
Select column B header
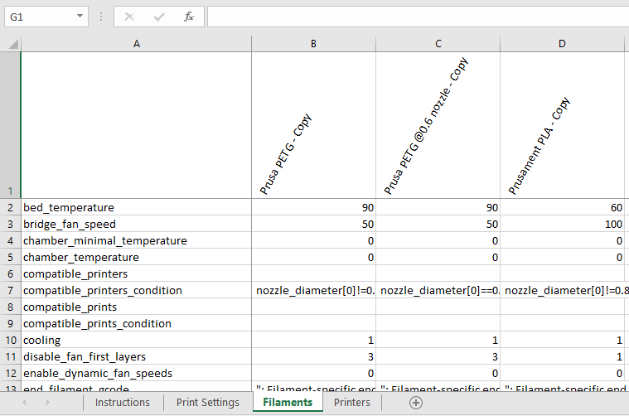tap(314, 44)
